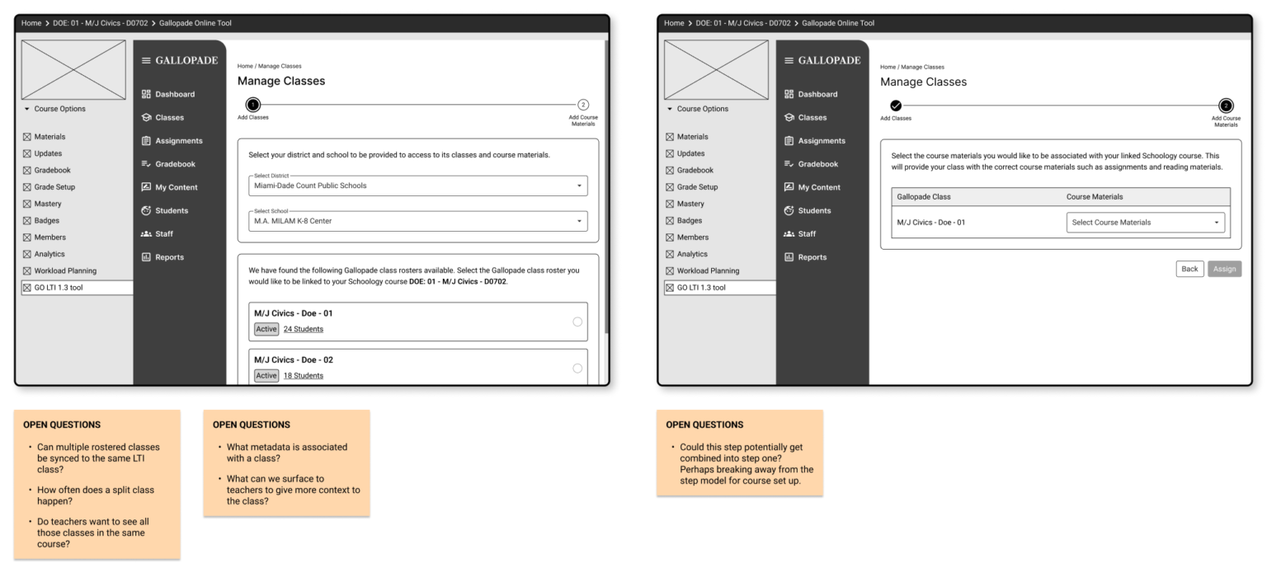Click Reports chart icon in right window
This screenshot has width=1267, height=573.
[789, 257]
